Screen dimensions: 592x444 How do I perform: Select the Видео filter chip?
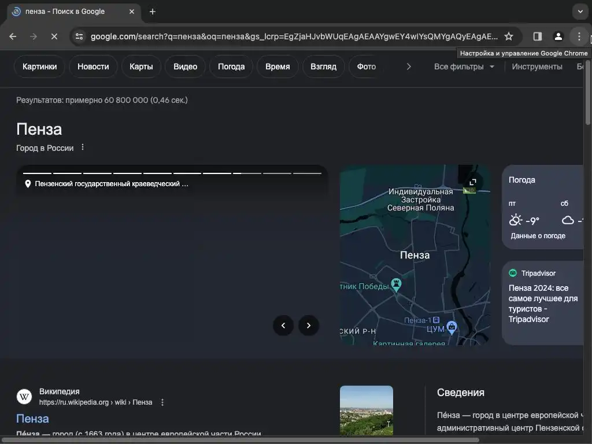tap(186, 66)
